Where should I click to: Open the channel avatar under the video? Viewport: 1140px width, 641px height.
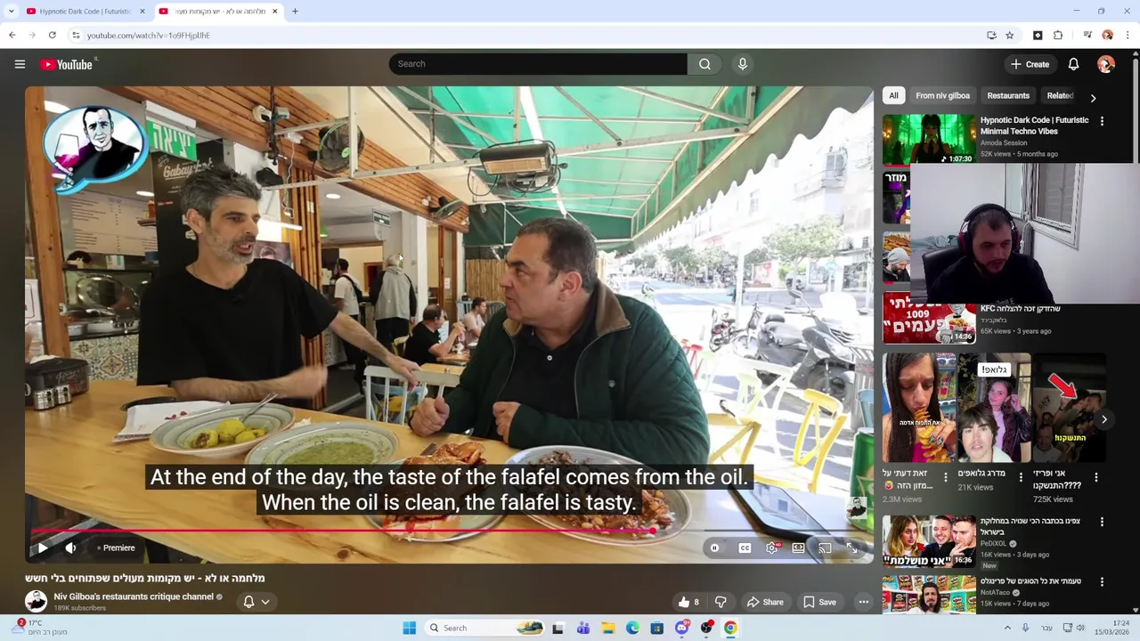point(36,601)
